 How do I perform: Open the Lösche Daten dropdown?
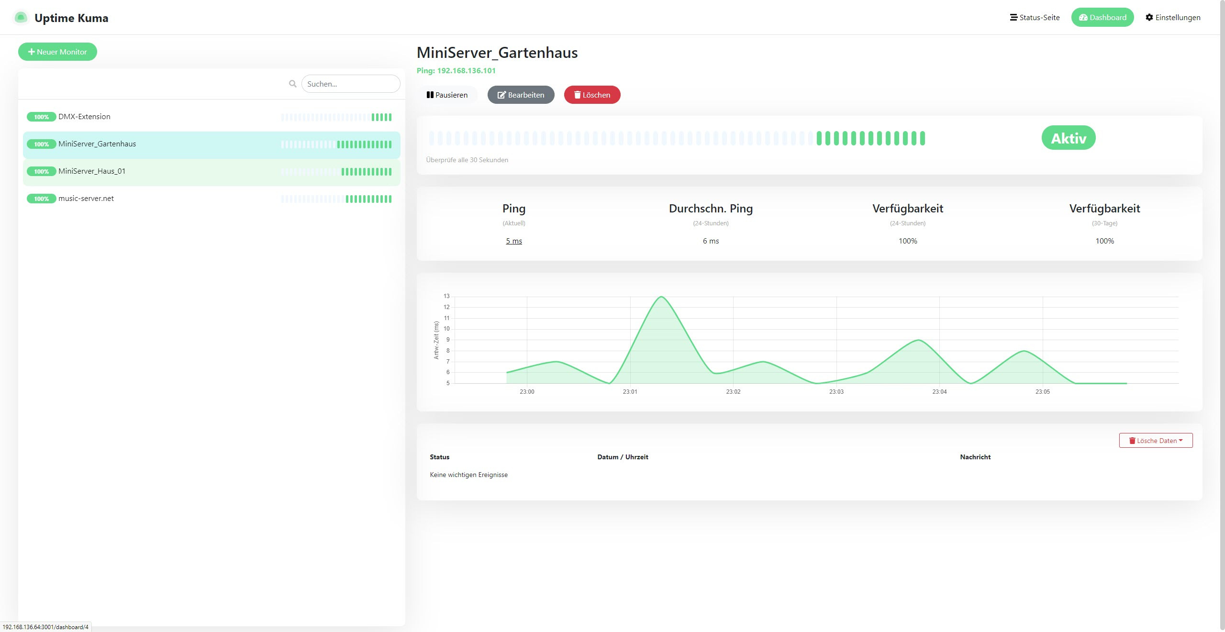pos(1156,441)
